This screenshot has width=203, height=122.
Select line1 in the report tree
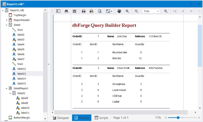20,30
